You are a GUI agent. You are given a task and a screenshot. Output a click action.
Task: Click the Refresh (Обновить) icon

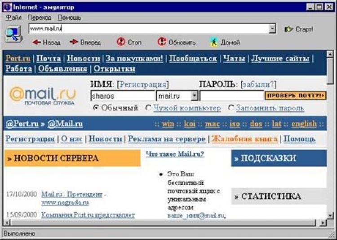tap(162, 42)
